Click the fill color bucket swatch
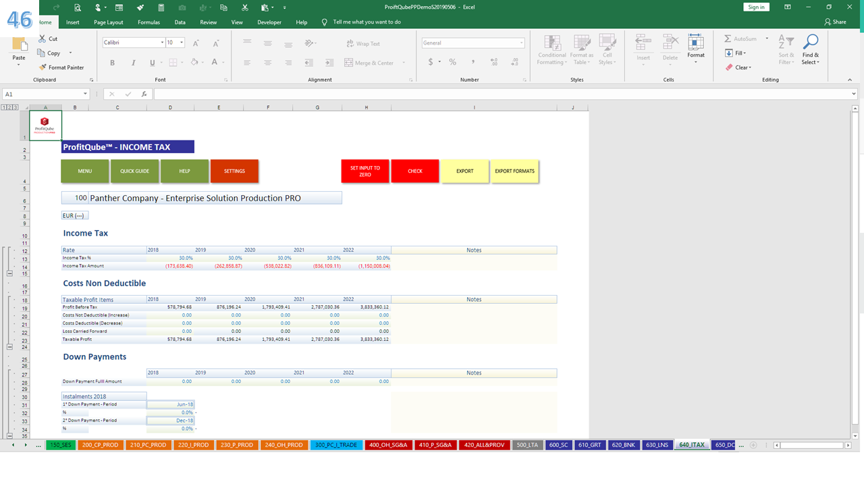The height and width of the screenshot is (486, 864). (194, 63)
